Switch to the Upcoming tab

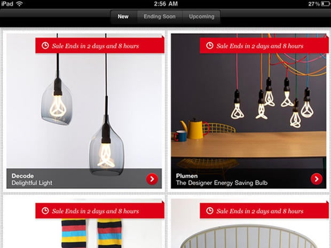(x=202, y=17)
